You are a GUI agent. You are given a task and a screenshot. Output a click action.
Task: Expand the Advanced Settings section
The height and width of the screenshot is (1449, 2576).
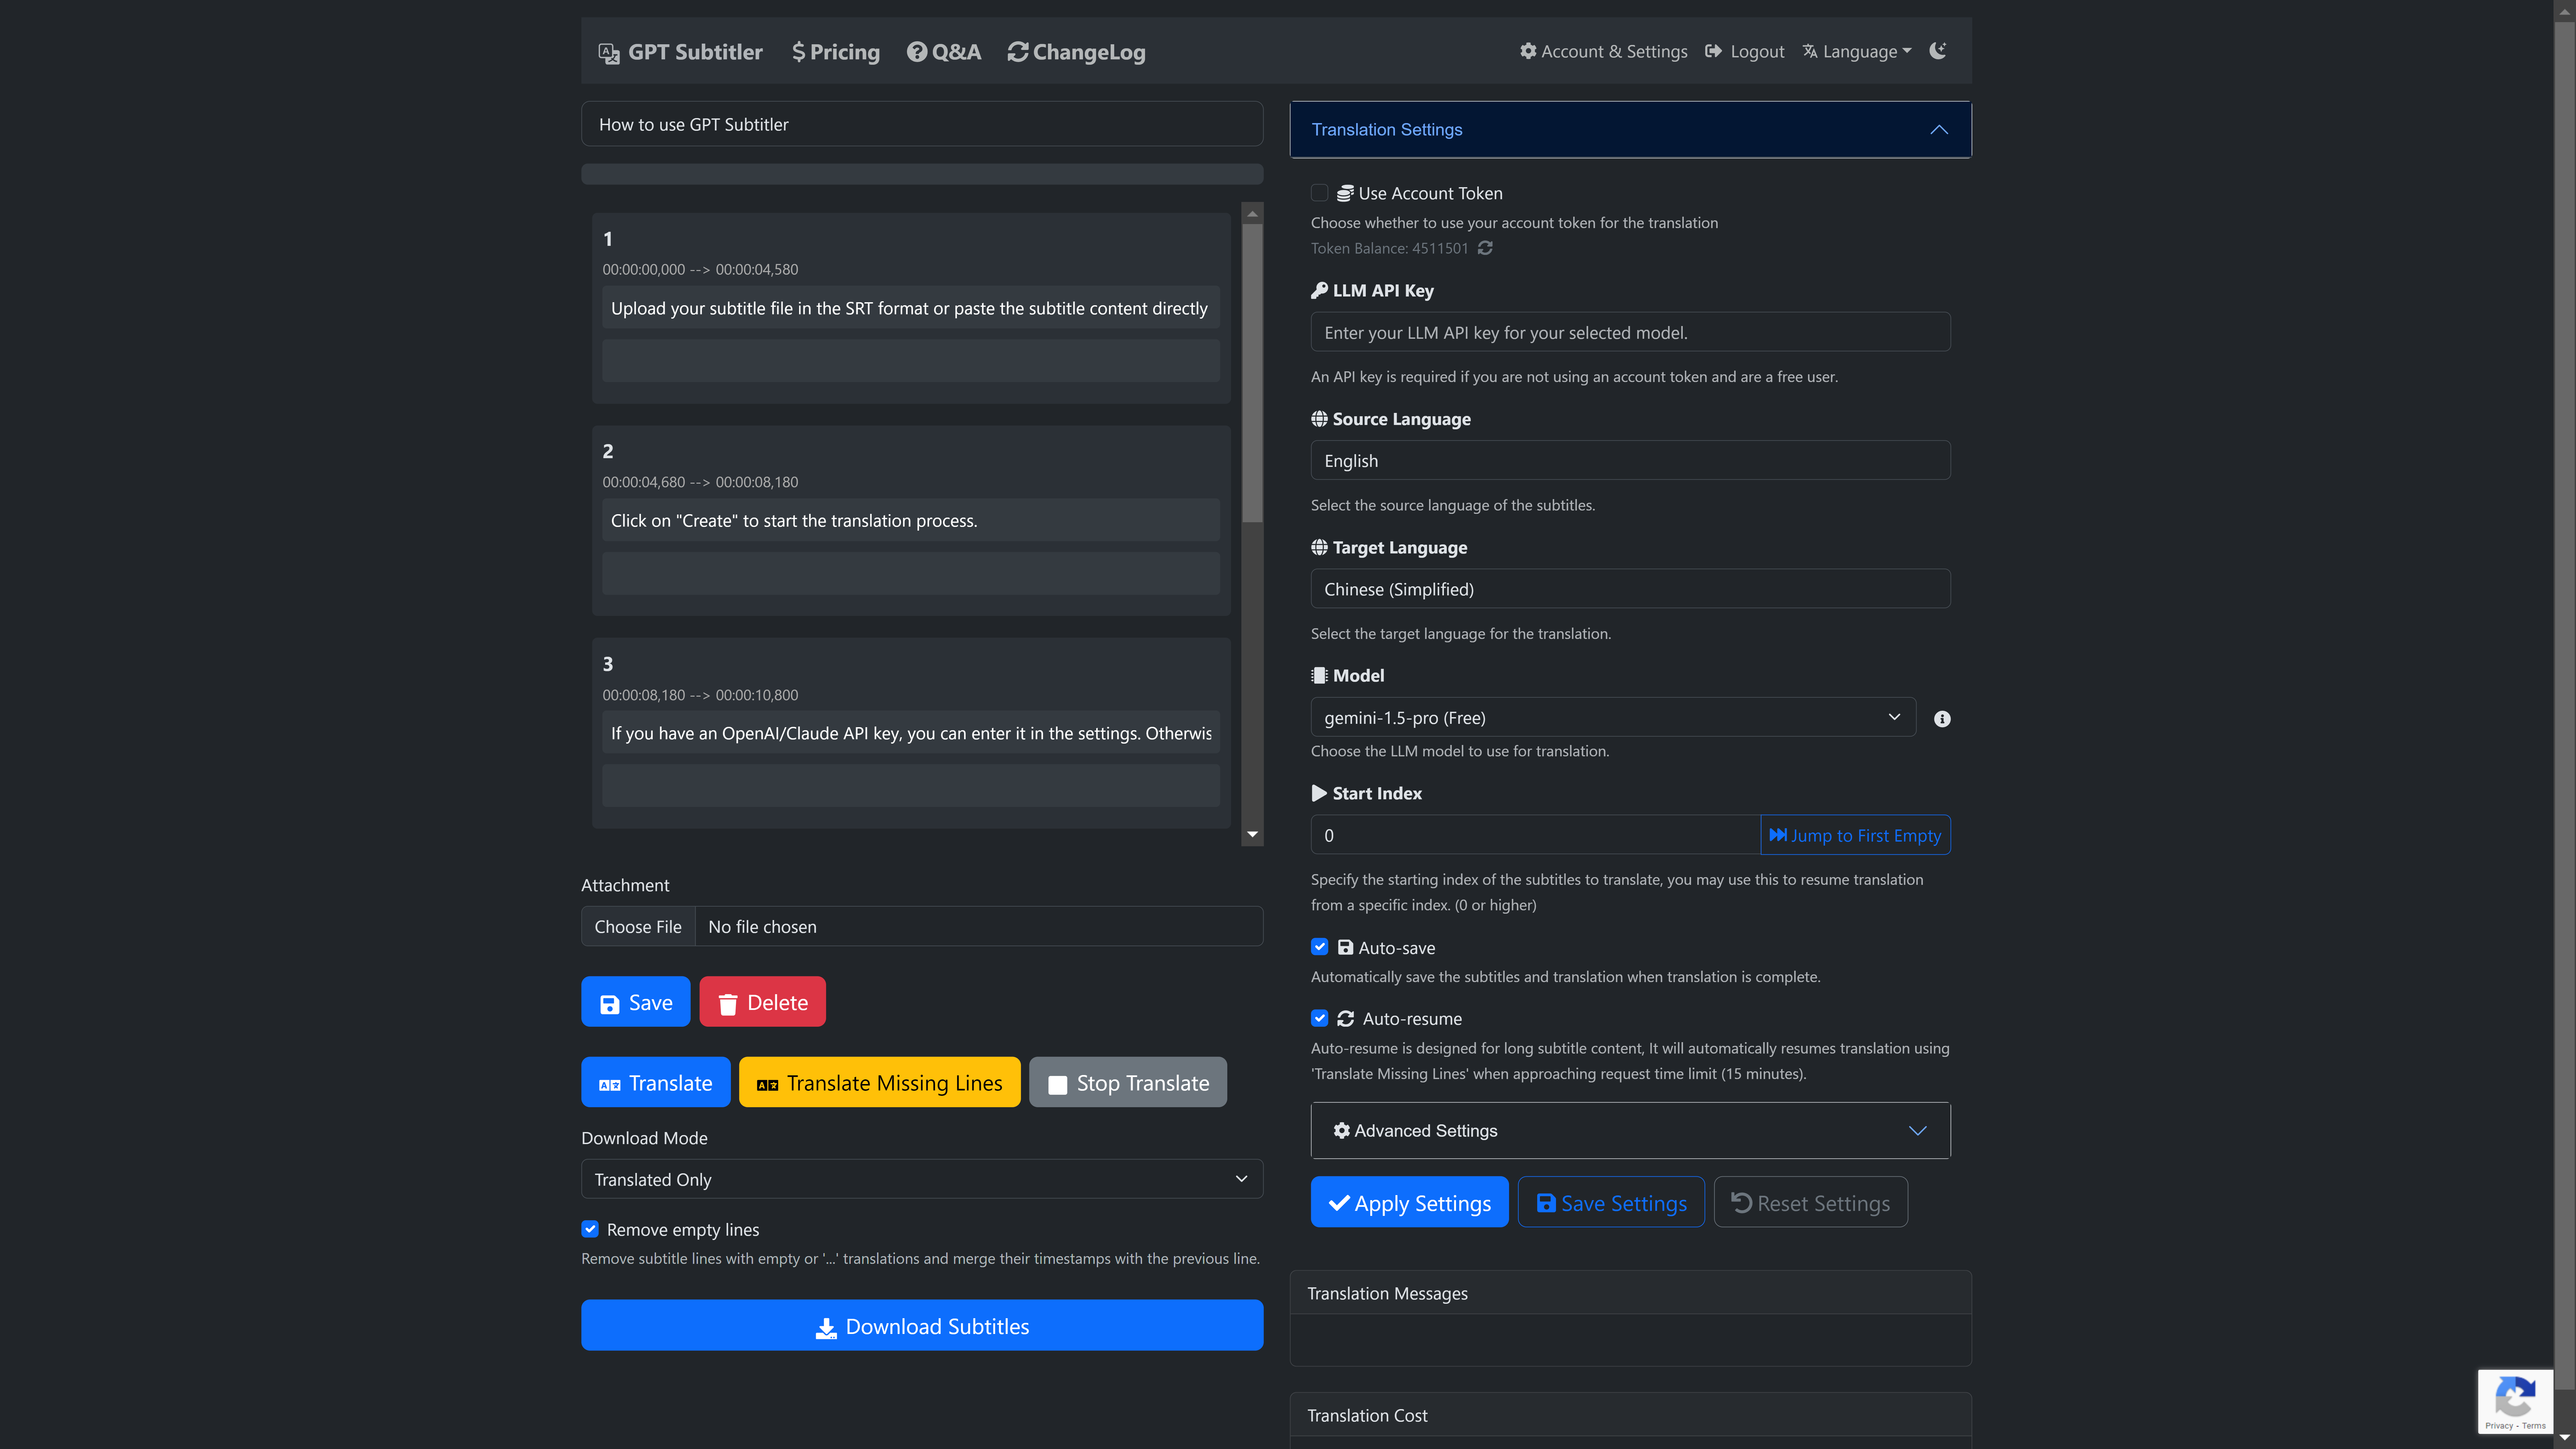1630,1130
